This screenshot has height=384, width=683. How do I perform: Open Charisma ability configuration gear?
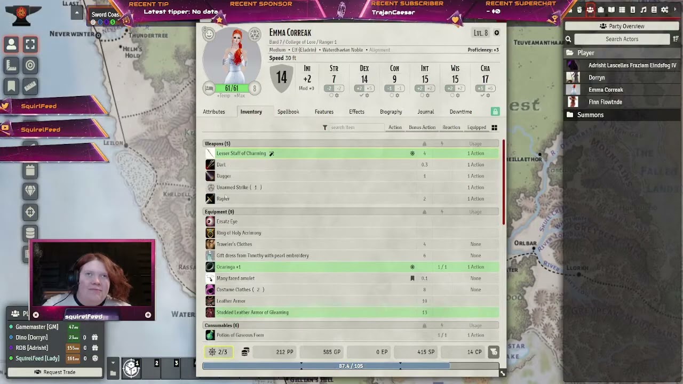488,95
